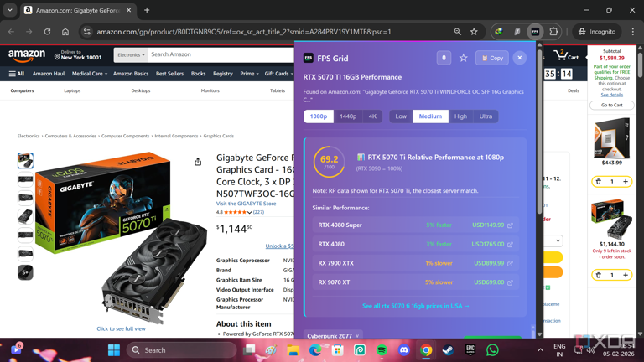Screen dimensions: 644x362
Task: Click the zoom magnifier icon in address bar
Action: pos(457,32)
